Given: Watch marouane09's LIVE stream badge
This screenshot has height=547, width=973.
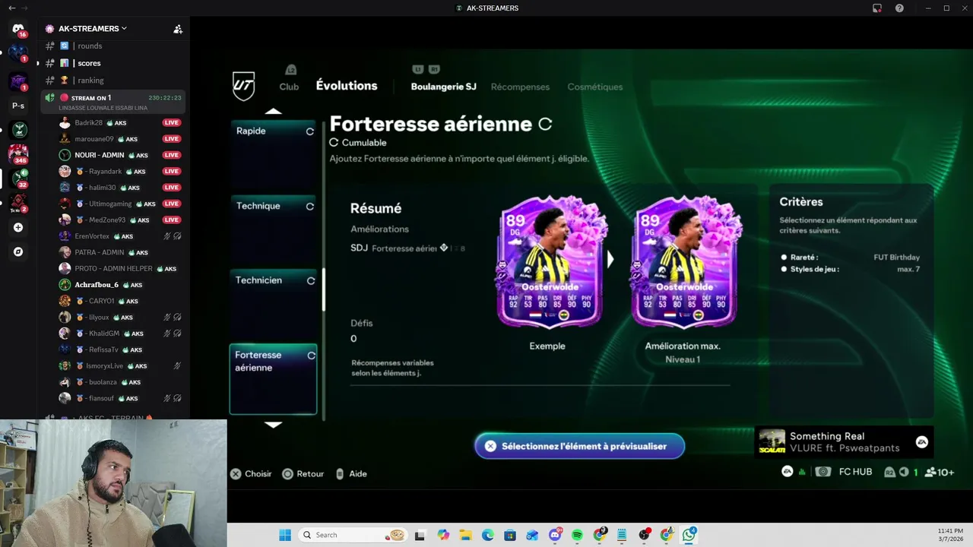Looking at the screenshot, I should (x=171, y=139).
